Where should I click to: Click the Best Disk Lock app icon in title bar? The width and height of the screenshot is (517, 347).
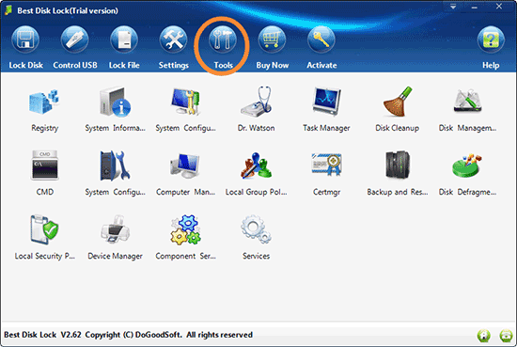(x=8, y=10)
